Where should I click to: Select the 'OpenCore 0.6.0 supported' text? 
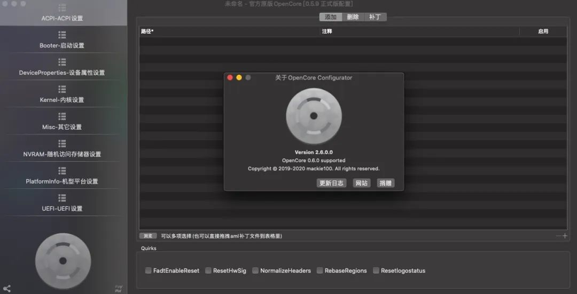[314, 160]
